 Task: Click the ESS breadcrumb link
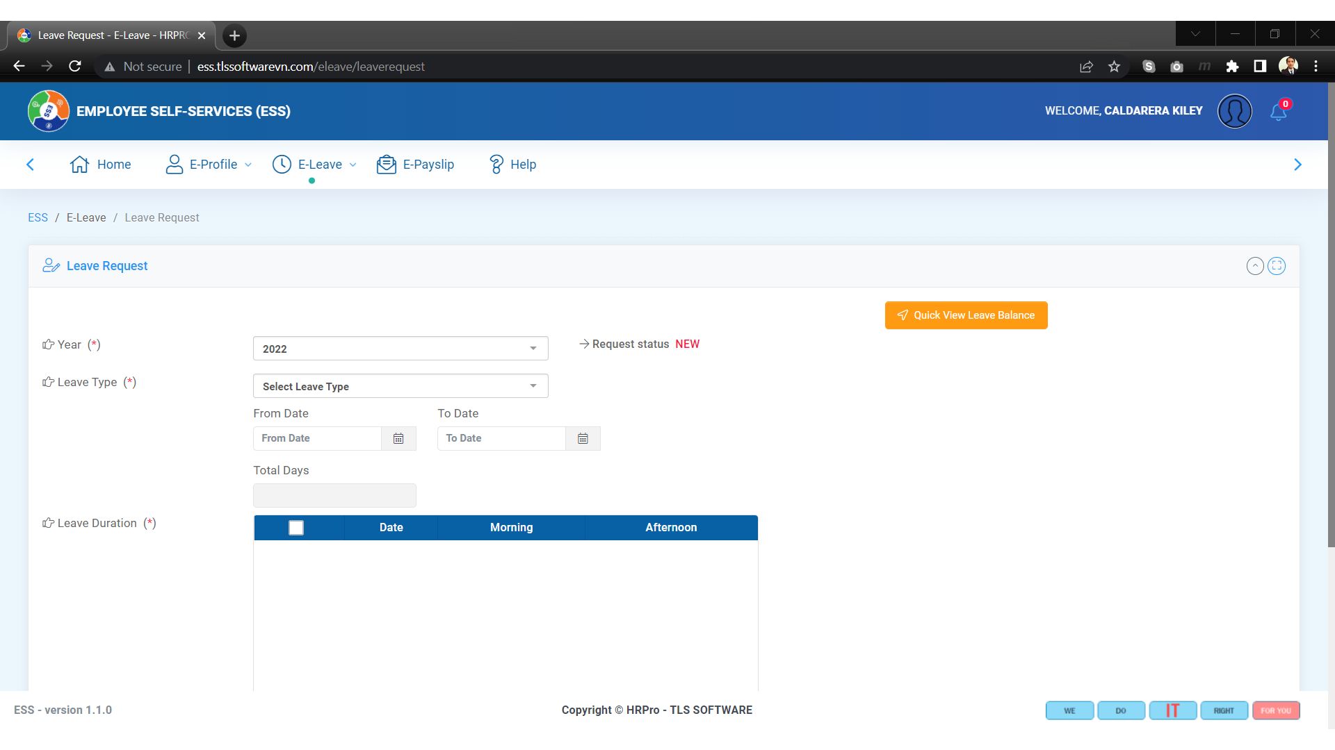click(x=38, y=217)
